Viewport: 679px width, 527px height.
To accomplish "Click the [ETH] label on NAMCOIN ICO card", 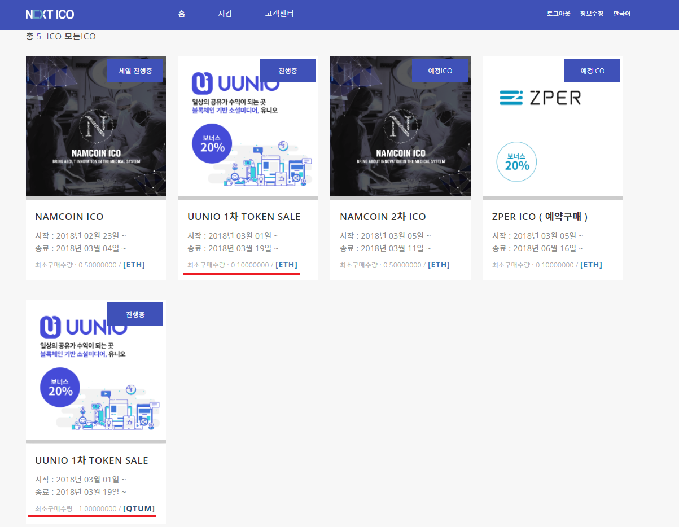I will point(134,265).
